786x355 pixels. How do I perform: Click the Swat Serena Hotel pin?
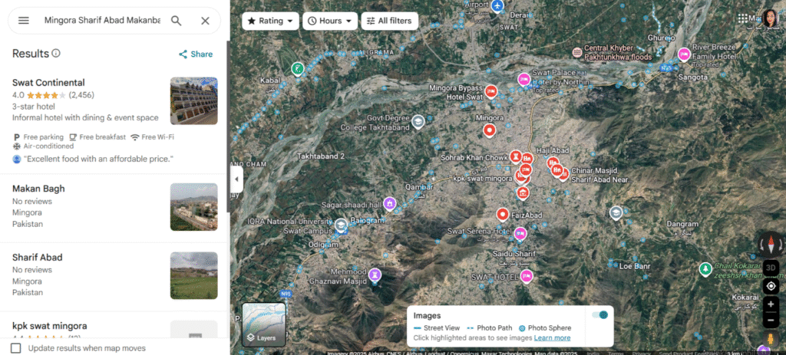(x=520, y=233)
